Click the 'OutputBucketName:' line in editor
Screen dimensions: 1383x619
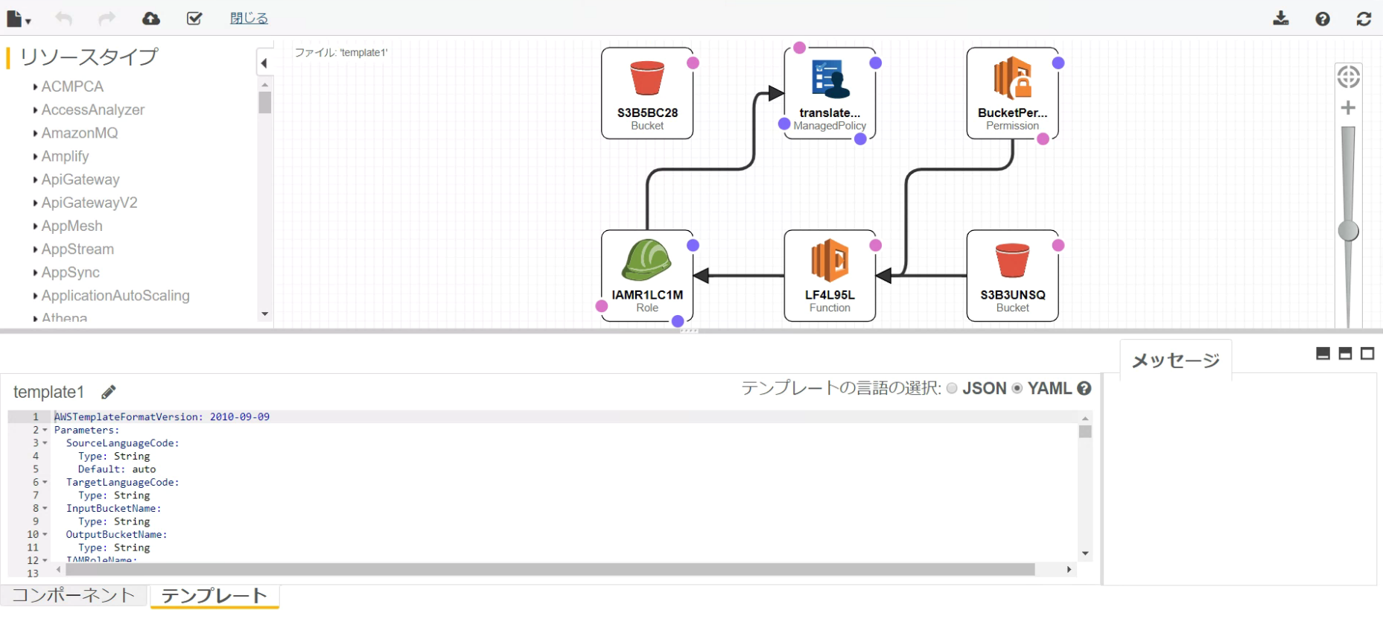[116, 535]
